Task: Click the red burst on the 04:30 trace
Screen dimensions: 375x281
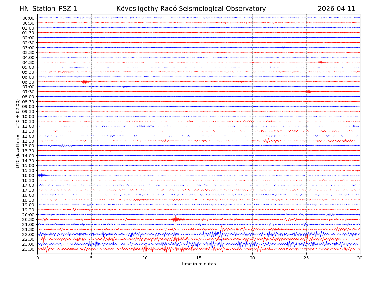Action: pyautogui.click(x=321, y=62)
